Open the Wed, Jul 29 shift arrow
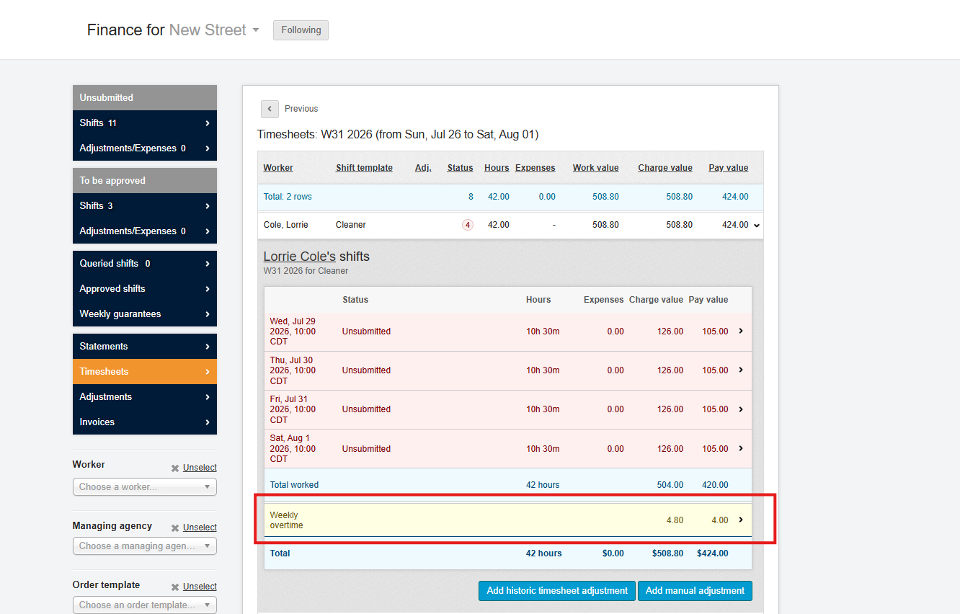This screenshot has height=614, width=960. [x=741, y=331]
